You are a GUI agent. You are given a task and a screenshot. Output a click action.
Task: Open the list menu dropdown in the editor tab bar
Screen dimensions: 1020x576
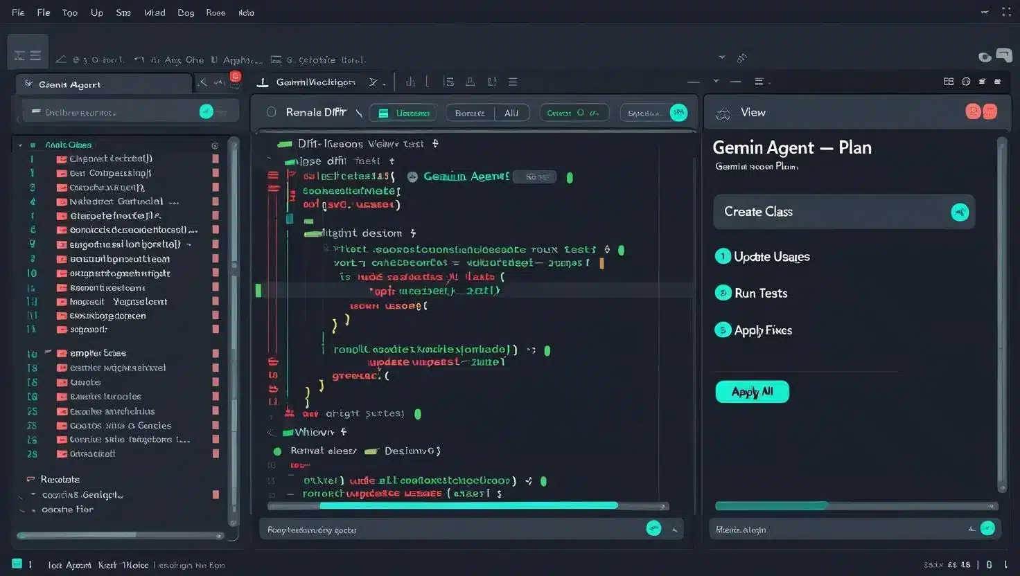pyautogui.click(x=759, y=82)
